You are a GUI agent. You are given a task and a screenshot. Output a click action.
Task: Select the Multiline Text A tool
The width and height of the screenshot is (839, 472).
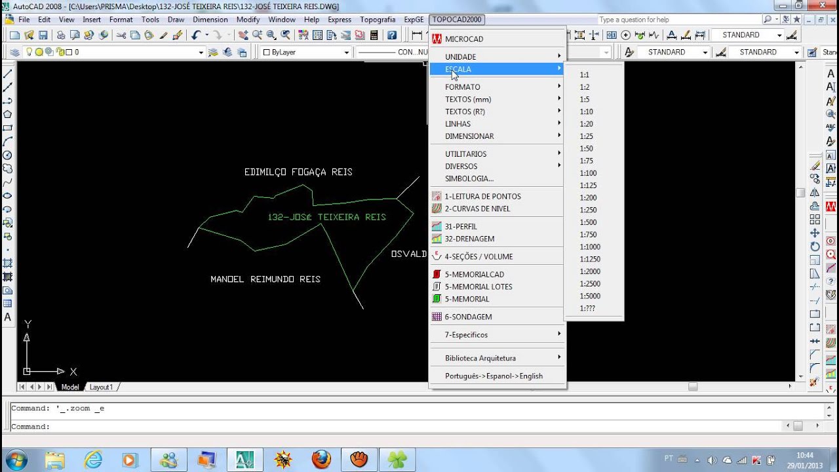click(8, 317)
